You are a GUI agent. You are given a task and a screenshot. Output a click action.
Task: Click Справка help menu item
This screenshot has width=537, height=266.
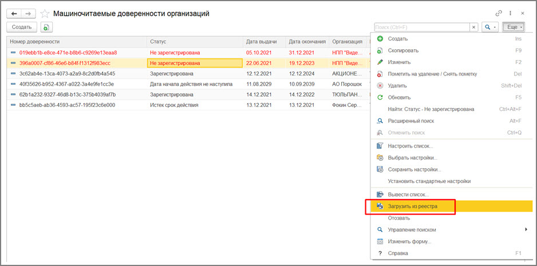(398, 253)
